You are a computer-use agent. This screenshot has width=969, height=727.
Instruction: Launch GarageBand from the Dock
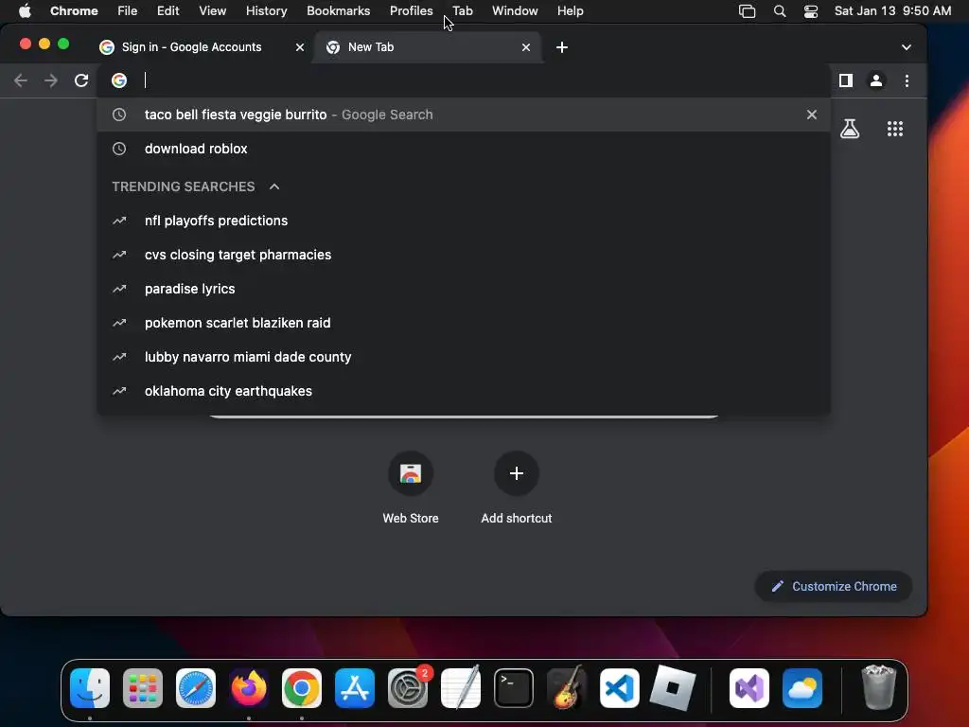[567, 688]
